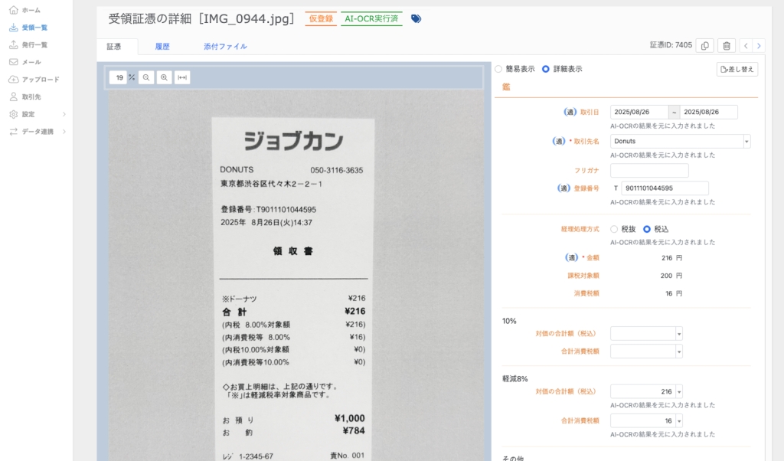784x461 pixels.
Task: Go to next document with right arrow
Action: click(759, 46)
